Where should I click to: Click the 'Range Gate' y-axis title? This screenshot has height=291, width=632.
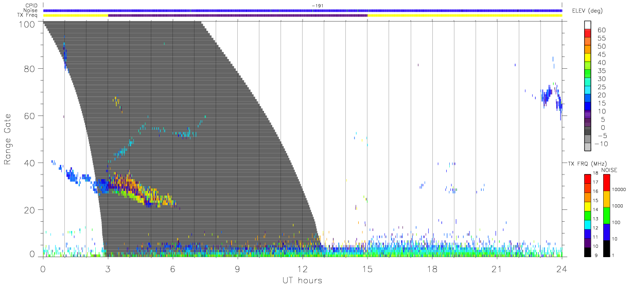8,139
